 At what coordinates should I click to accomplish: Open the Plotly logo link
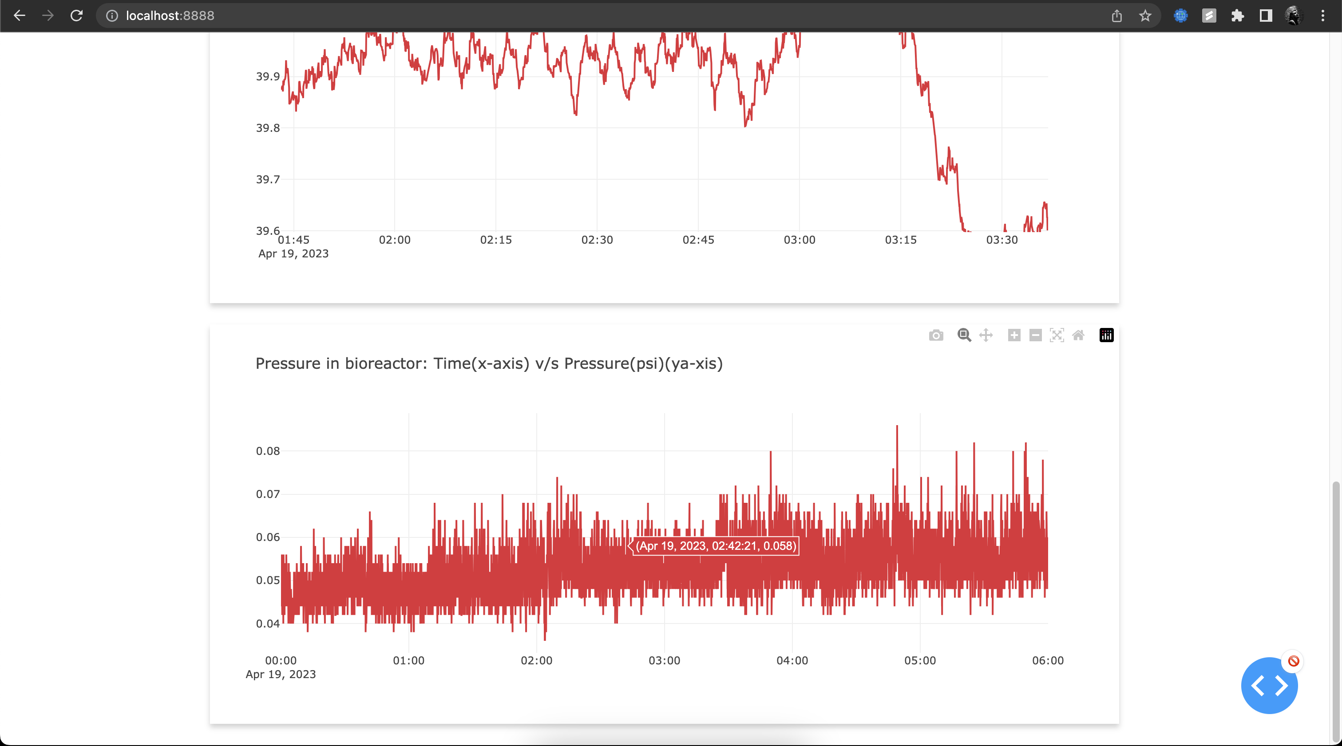(x=1106, y=336)
